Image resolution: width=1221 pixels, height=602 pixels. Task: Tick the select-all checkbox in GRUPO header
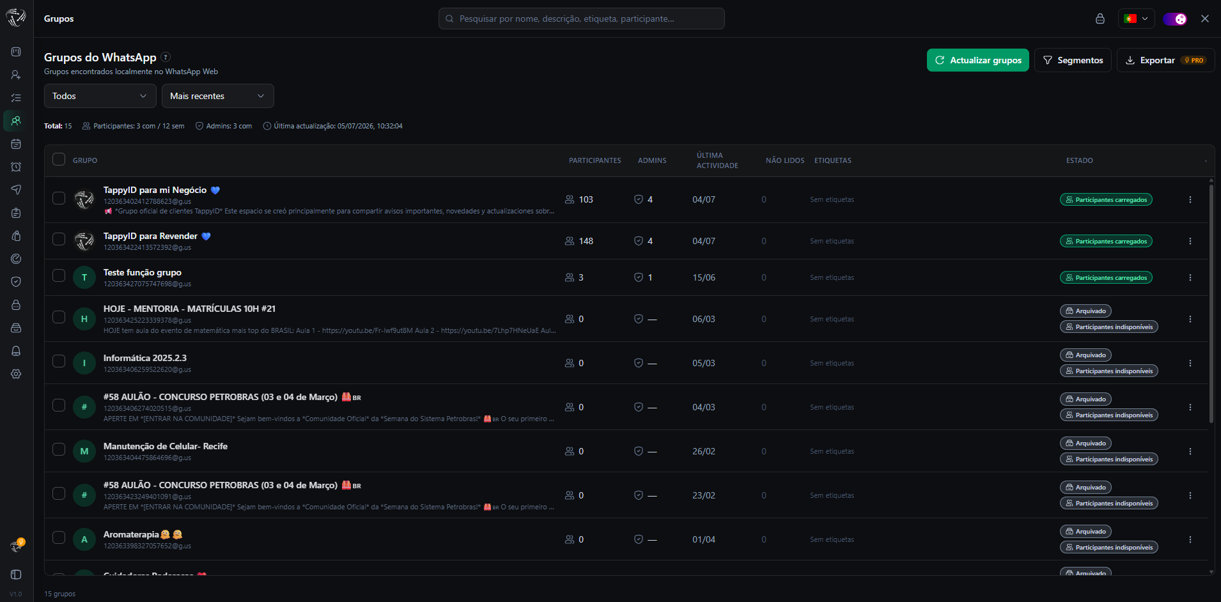point(59,159)
